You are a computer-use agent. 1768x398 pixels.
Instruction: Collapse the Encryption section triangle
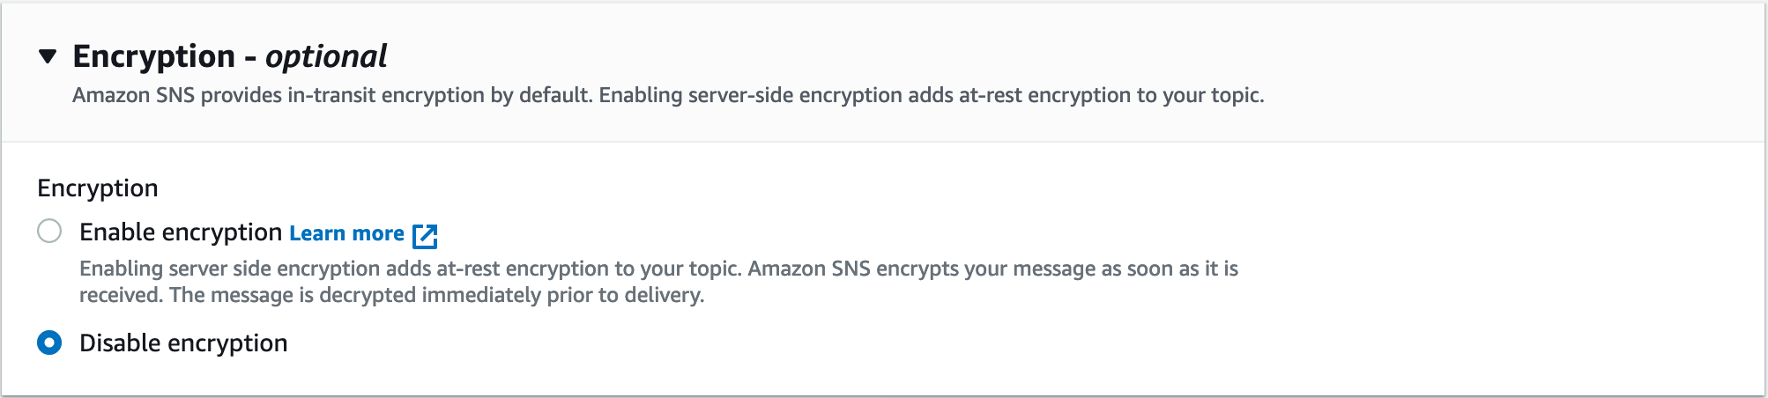coord(48,57)
